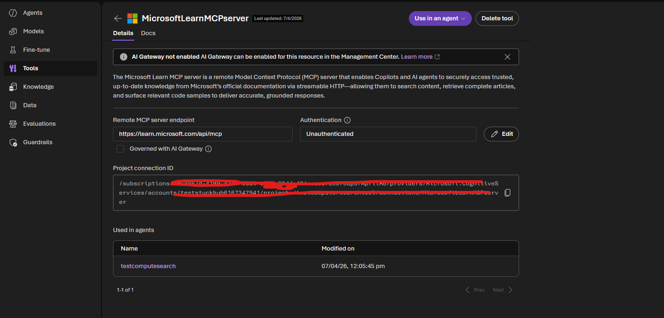Image resolution: width=664 pixels, height=318 pixels.
Task: Click the Microsoft logo icon
Action: click(x=132, y=18)
